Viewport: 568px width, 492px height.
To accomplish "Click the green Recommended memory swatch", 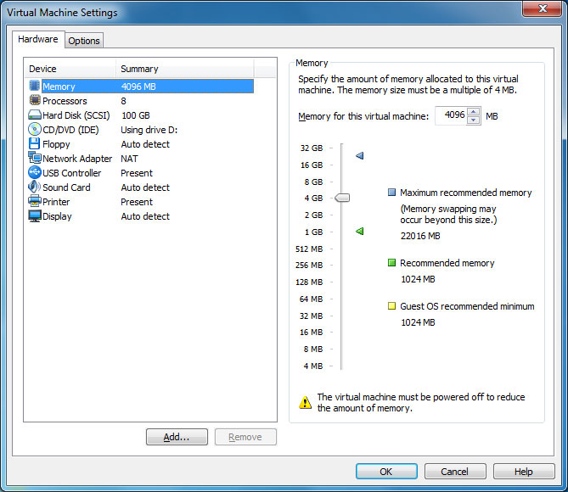I will [391, 262].
